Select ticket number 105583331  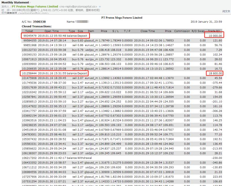[x=29, y=144]
